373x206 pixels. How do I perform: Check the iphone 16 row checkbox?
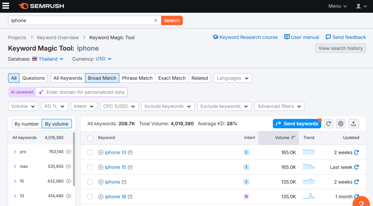click(90, 197)
